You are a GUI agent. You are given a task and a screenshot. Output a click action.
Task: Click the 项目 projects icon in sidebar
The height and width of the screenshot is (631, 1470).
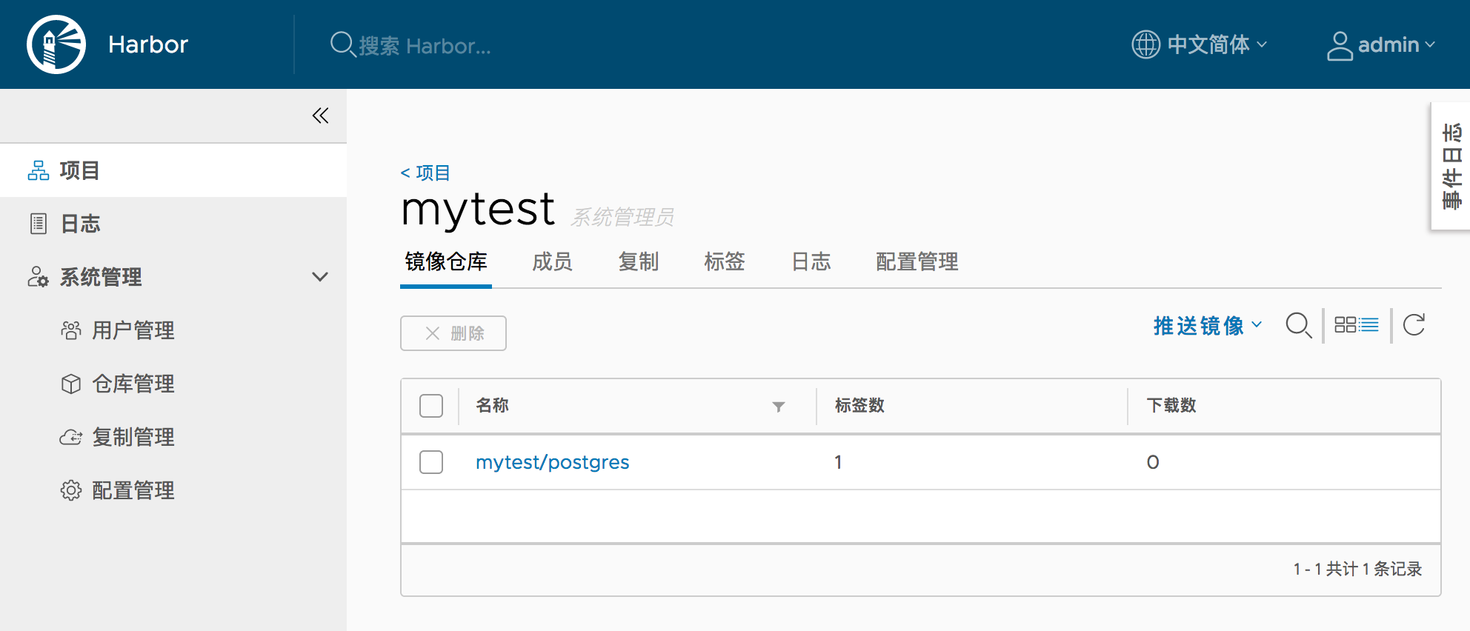[39, 170]
